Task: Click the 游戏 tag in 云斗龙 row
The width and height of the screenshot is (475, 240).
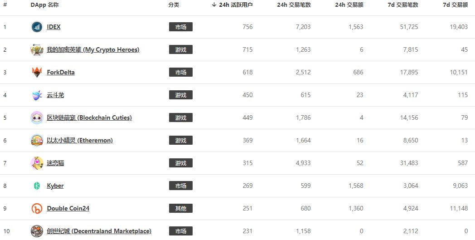Action: (181, 95)
